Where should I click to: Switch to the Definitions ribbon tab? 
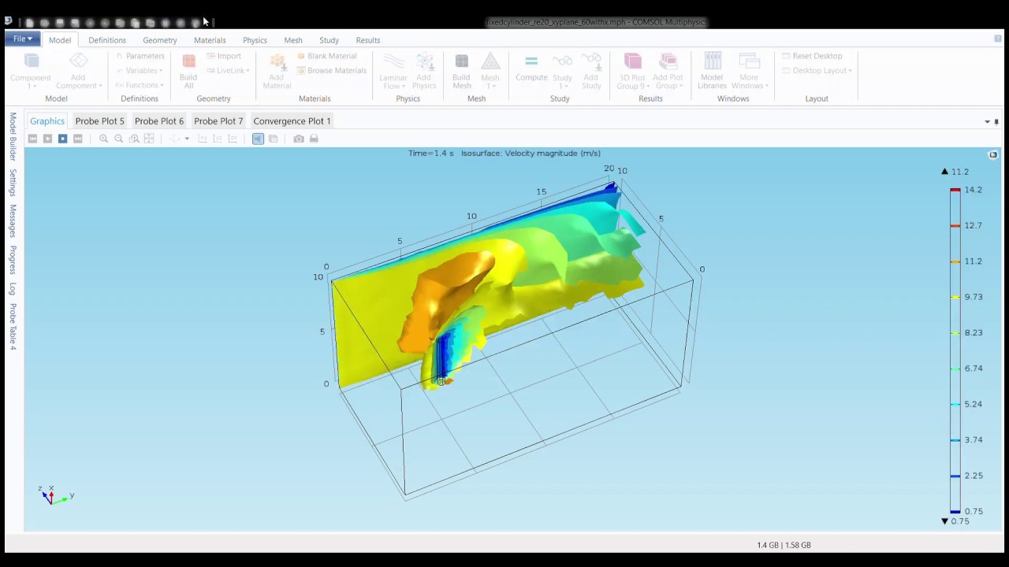[107, 40]
